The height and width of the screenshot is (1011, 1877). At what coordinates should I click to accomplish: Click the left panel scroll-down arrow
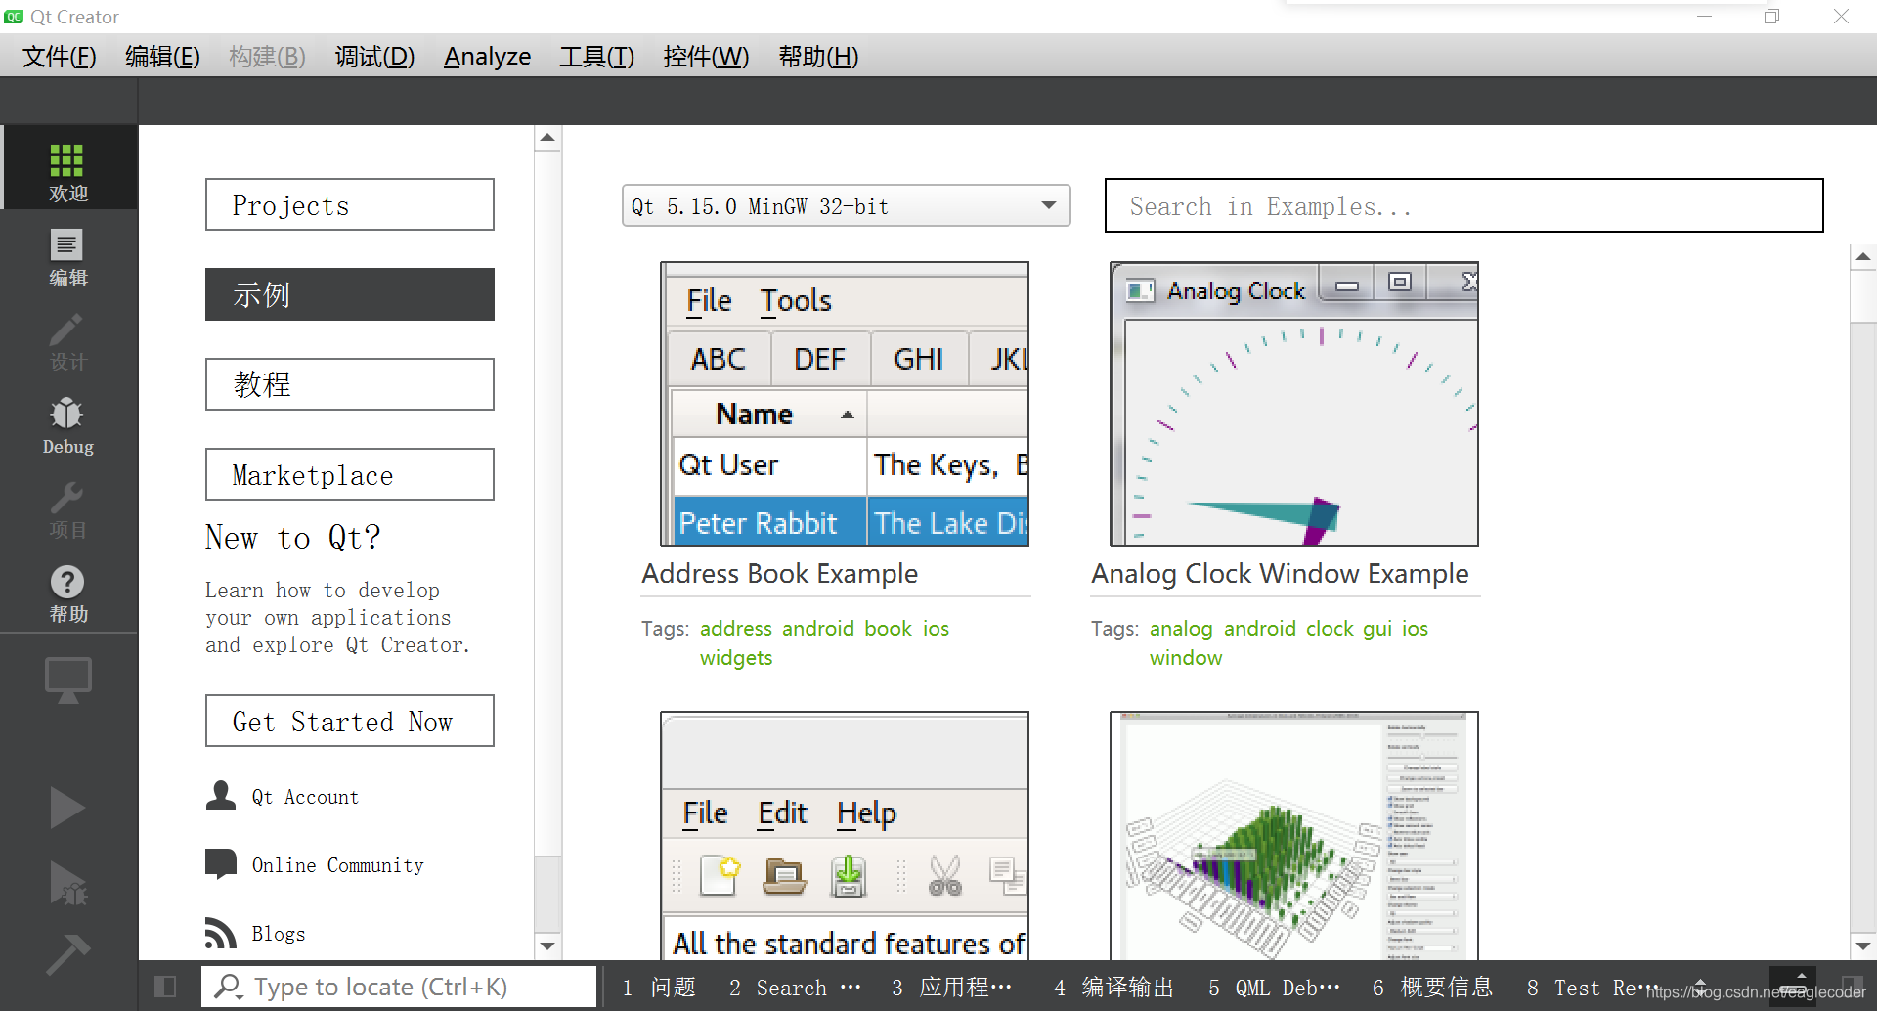point(547,945)
